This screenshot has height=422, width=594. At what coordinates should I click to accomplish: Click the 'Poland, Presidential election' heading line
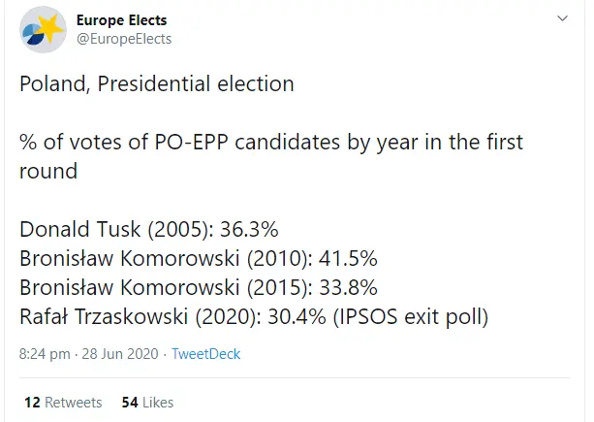coord(156,84)
